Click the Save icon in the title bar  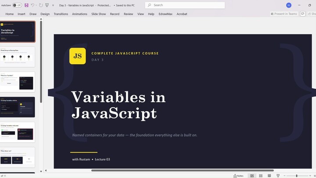click(26, 5)
